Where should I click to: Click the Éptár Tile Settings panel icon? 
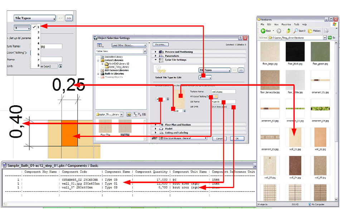(x=161, y=60)
